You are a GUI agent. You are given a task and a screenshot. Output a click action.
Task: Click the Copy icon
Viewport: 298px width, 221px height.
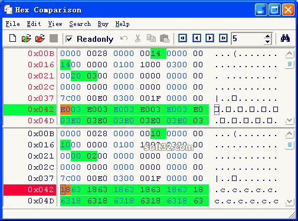click(151, 38)
